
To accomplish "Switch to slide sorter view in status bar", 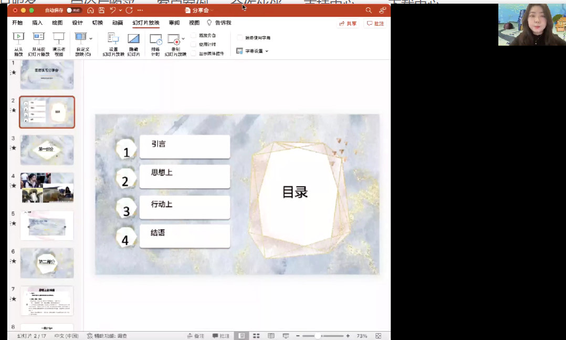I will [x=256, y=336].
